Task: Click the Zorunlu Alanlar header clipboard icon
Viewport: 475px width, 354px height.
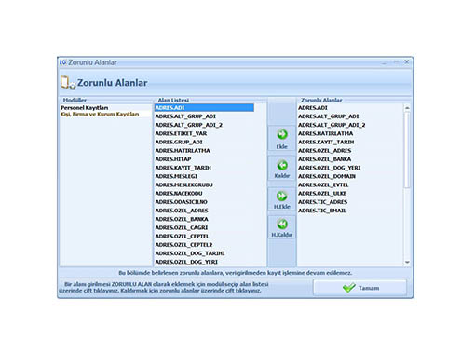Action: coord(68,83)
